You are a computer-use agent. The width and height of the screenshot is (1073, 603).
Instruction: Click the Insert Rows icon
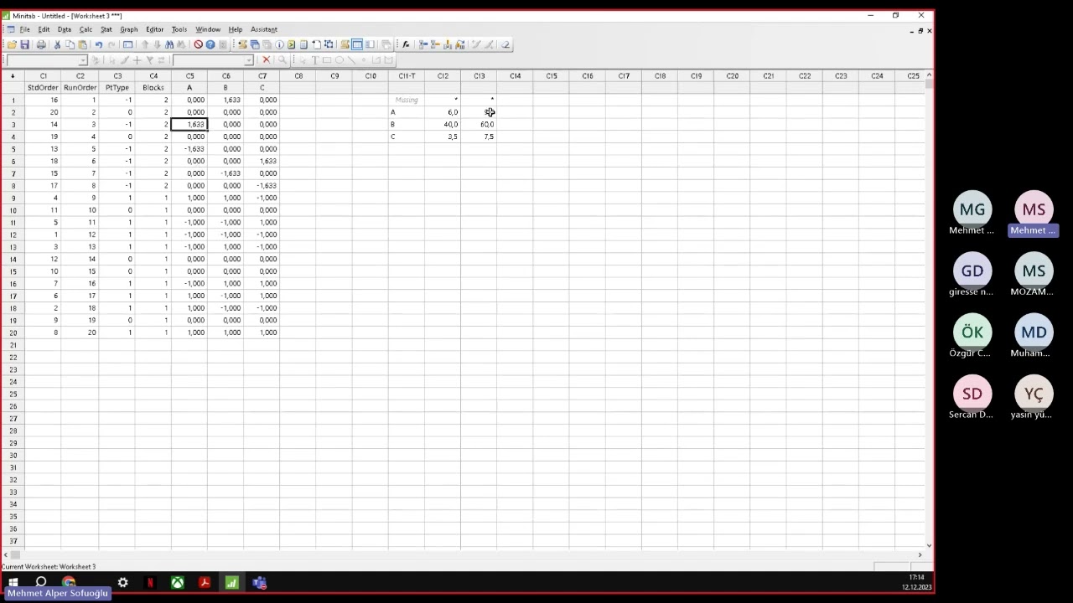(435, 44)
